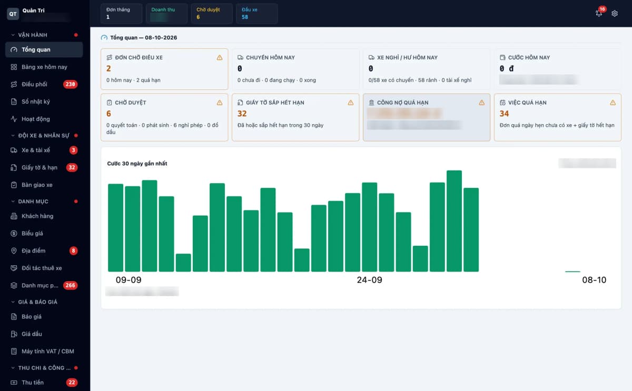Viewport: 632px width, 391px height.
Task: Click the Điều phối truck icon
Action: [14, 84]
